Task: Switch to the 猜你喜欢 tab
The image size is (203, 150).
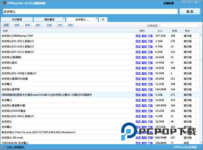Action: pyautogui.click(x=49, y=20)
